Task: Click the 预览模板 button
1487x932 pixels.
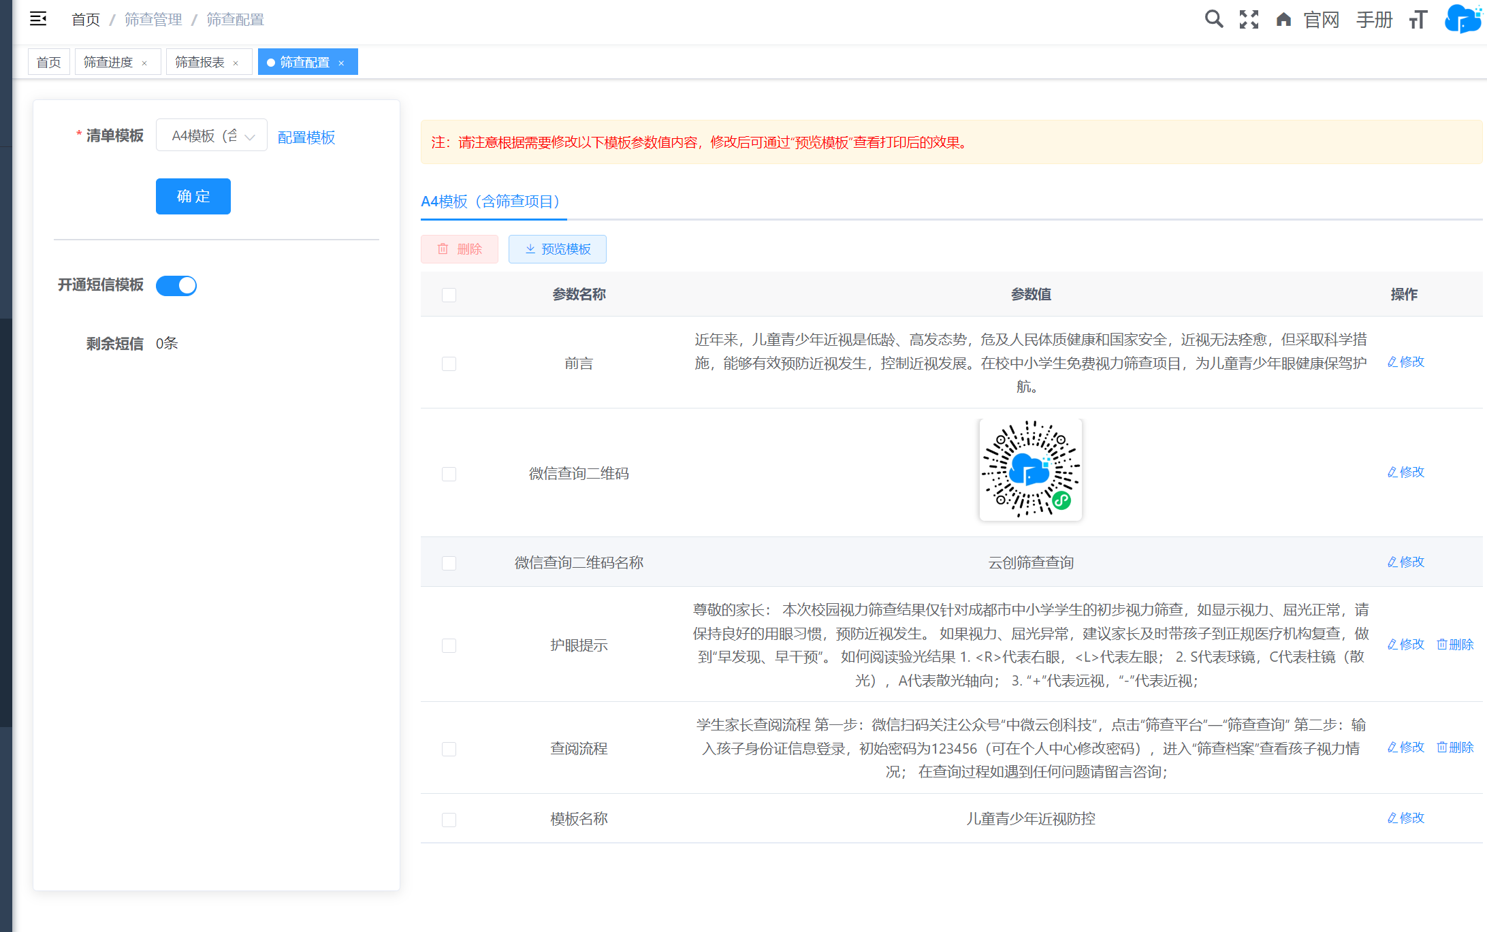Action: click(x=558, y=249)
